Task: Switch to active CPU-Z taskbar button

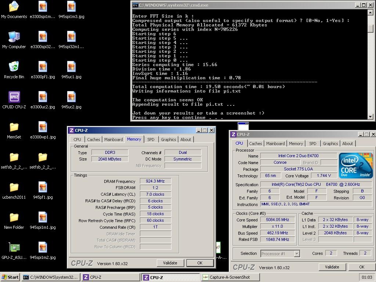Action: 170,277
